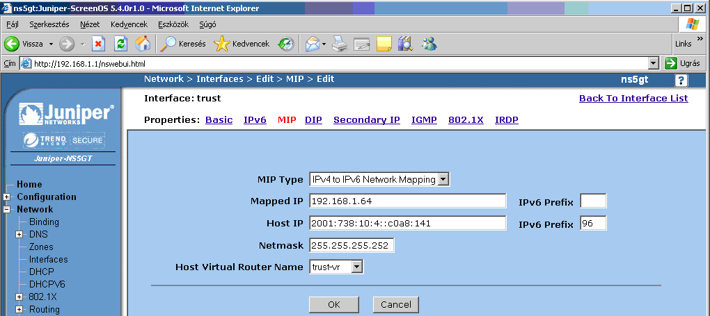The width and height of the screenshot is (710, 316).
Task: Expand the Configuration tree node
Action: [x=7, y=197]
